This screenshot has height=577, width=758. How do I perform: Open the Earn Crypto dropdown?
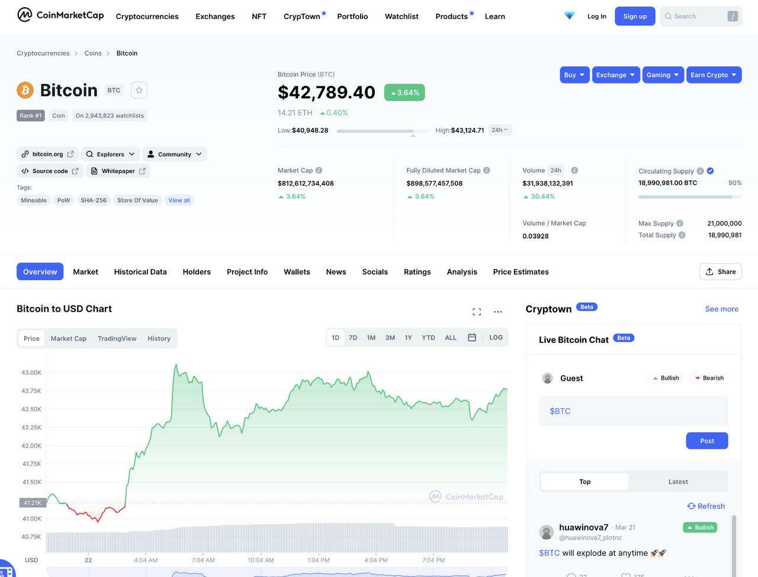[x=714, y=75]
